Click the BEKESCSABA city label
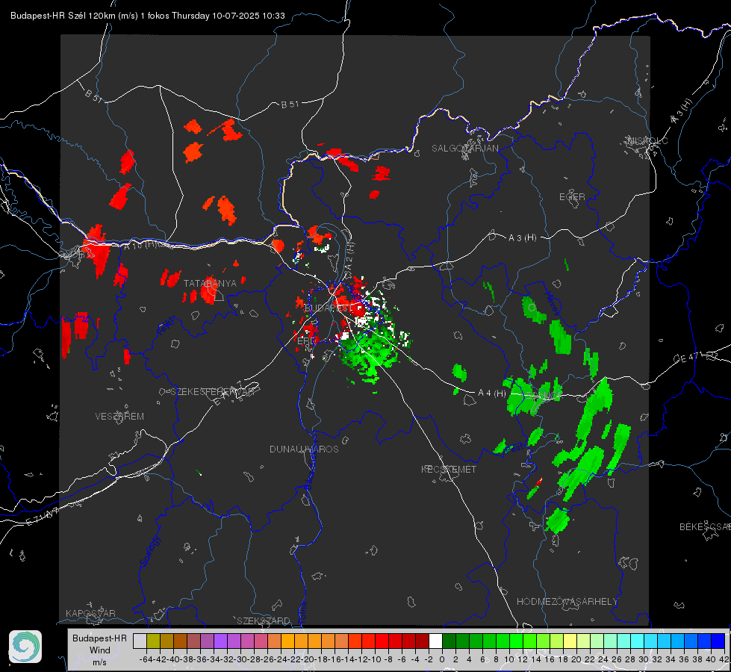The image size is (731, 672). tap(705, 527)
